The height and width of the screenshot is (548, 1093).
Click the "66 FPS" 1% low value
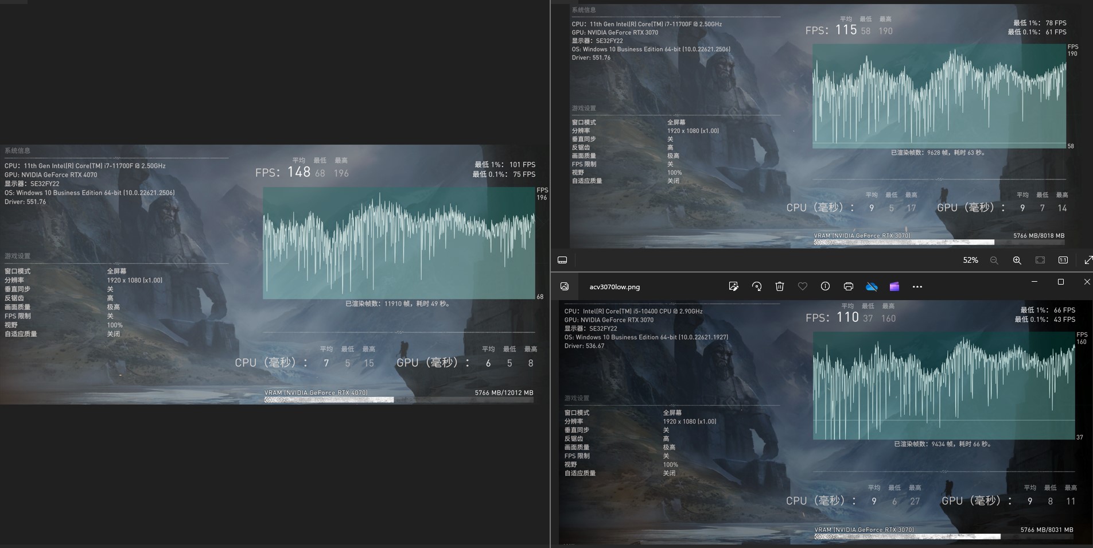pos(1064,310)
